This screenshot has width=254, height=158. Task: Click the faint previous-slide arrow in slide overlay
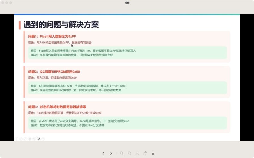[16, 139]
